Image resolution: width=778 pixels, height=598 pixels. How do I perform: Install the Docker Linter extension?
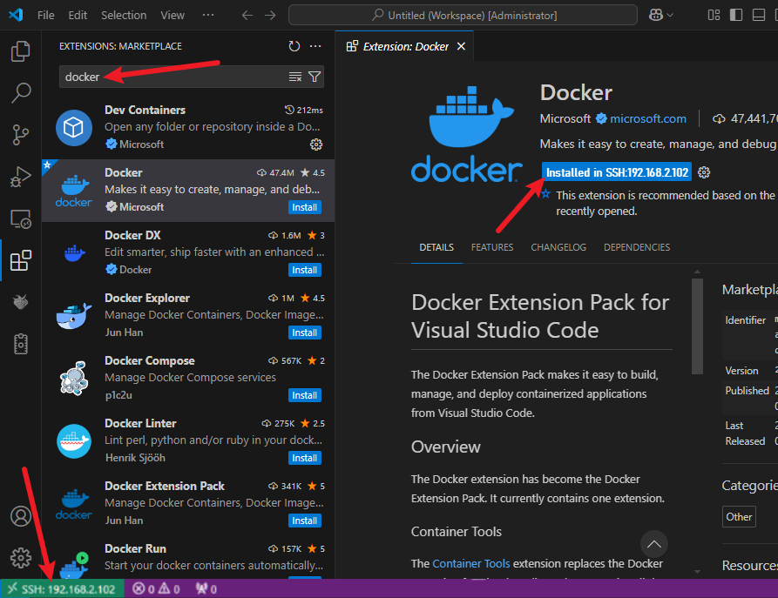[x=305, y=458]
